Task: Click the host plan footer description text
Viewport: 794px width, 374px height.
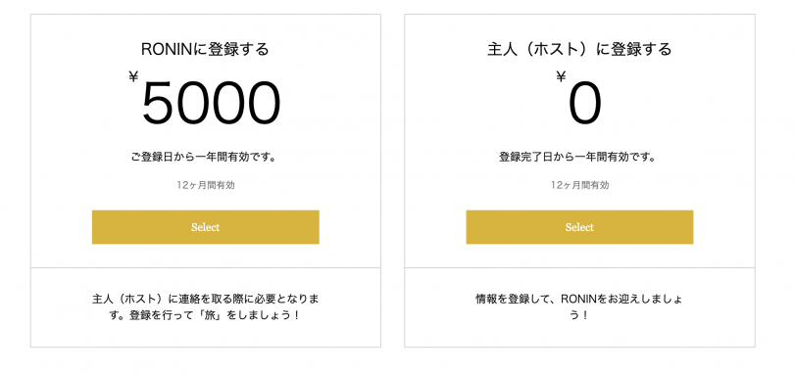Action: (579, 307)
